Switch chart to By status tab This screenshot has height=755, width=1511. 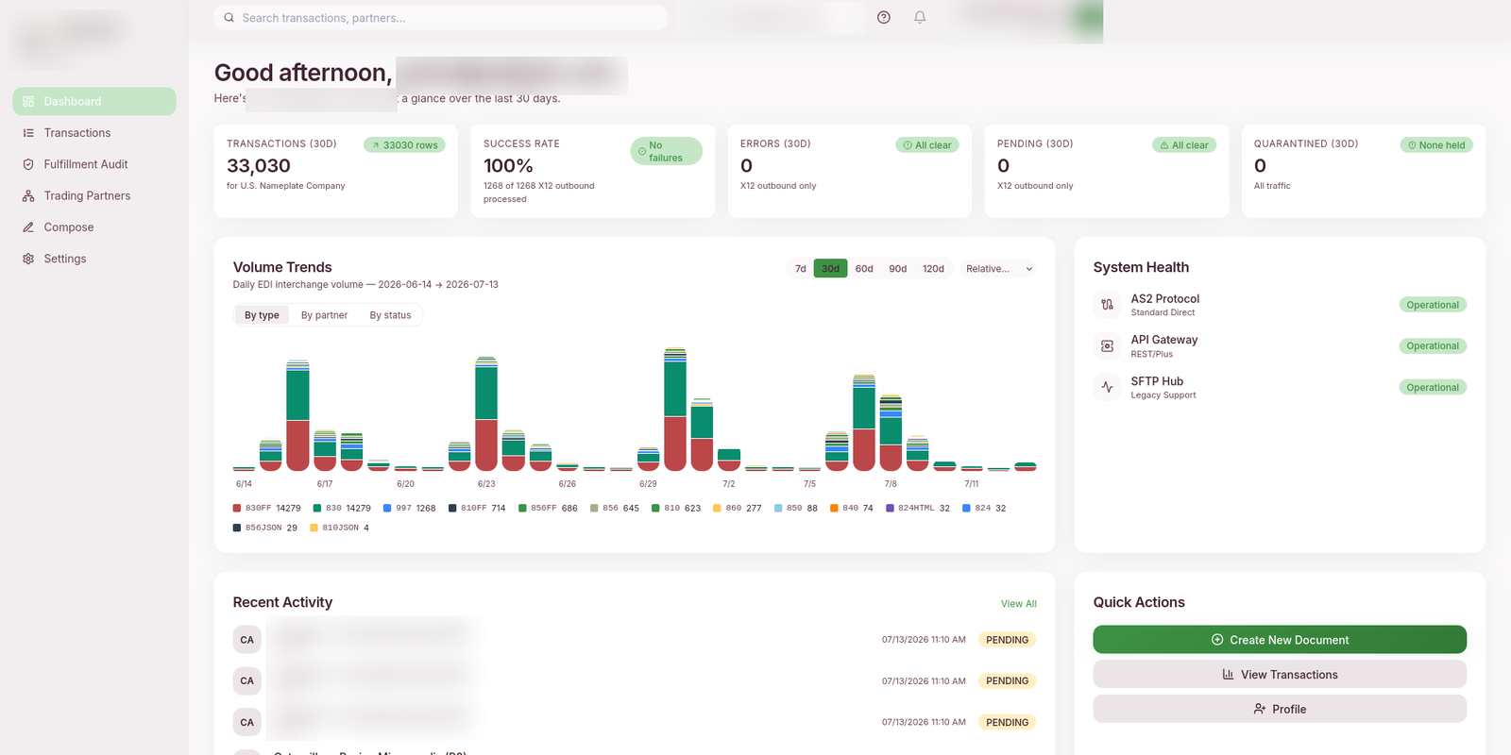pos(390,315)
